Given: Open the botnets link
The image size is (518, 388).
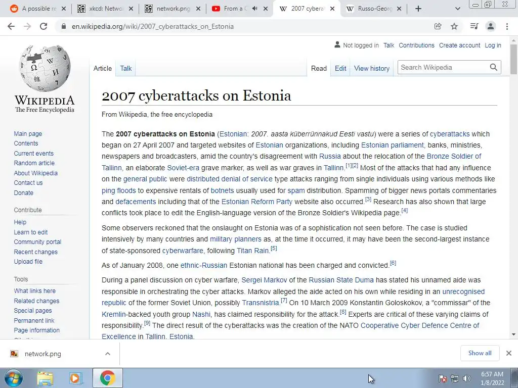Looking at the screenshot, I should pos(223,190).
